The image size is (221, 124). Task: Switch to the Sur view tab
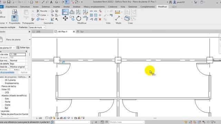coord(82,32)
